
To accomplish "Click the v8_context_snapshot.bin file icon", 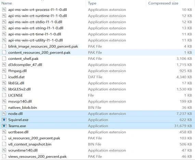I will (4, 144).
